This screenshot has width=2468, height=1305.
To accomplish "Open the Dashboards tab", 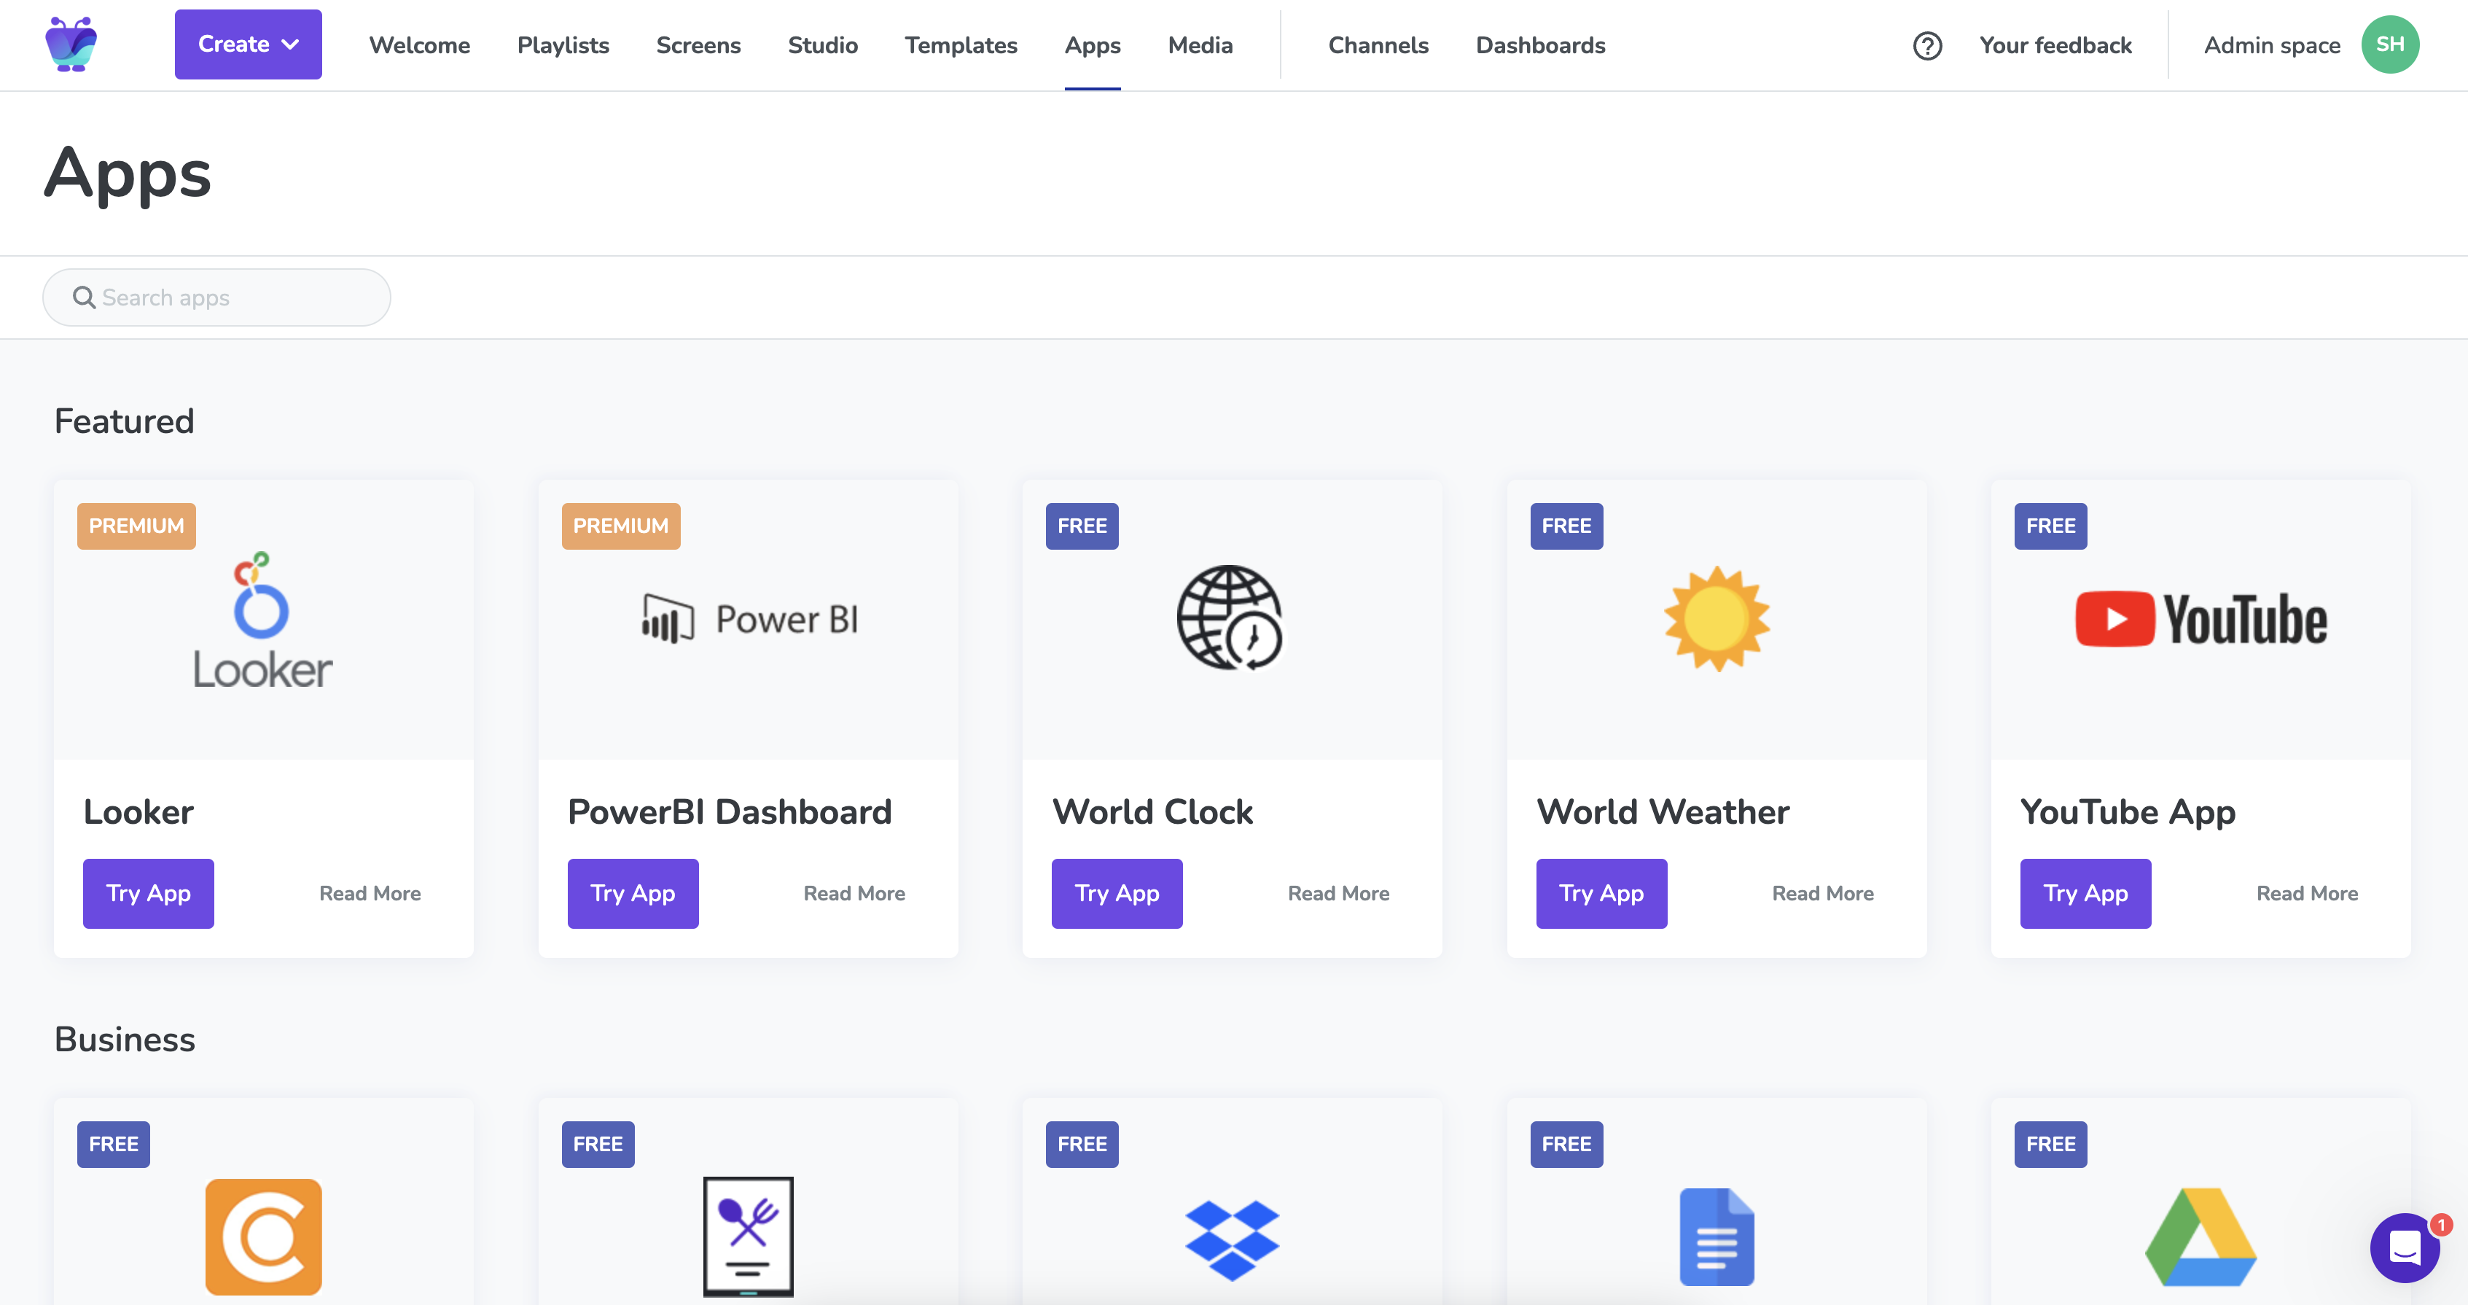I will coord(1541,45).
